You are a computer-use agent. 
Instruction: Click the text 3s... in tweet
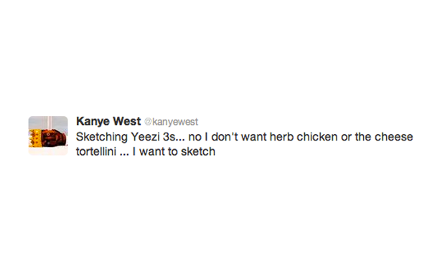click(174, 137)
